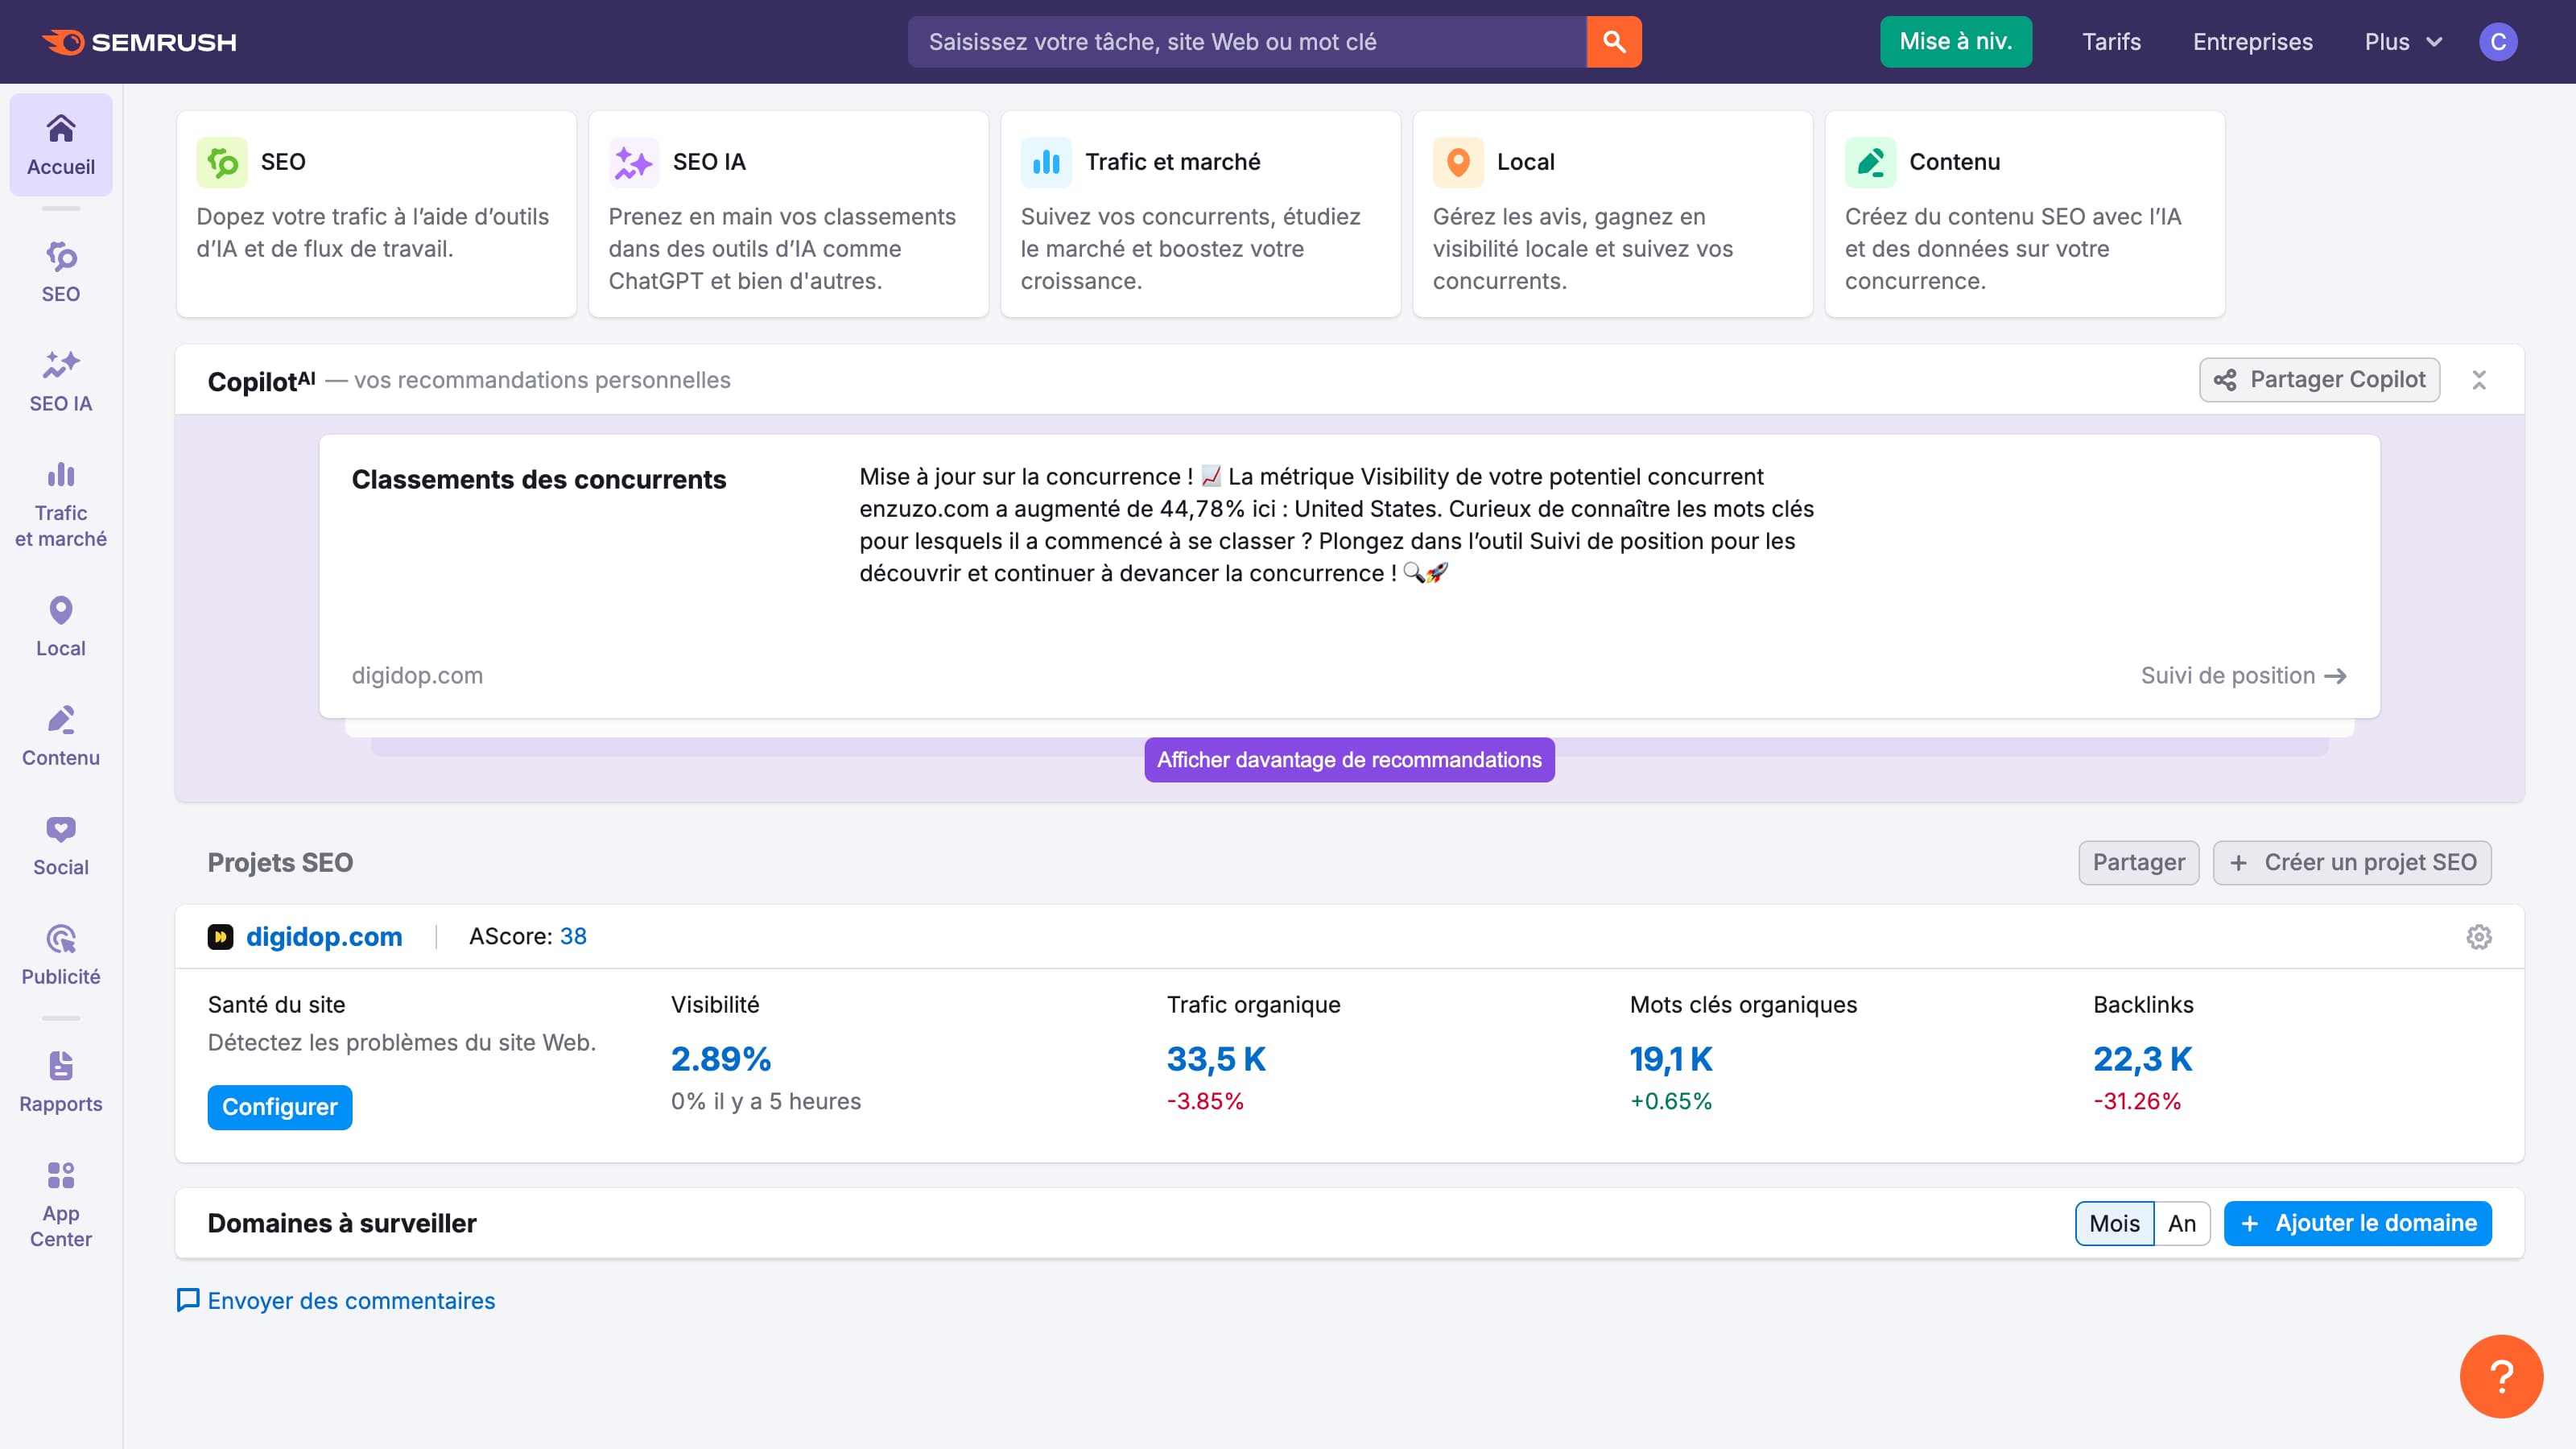Click Mots clés organiques value 19,1 K
This screenshot has height=1449, width=2576.
click(1671, 1059)
